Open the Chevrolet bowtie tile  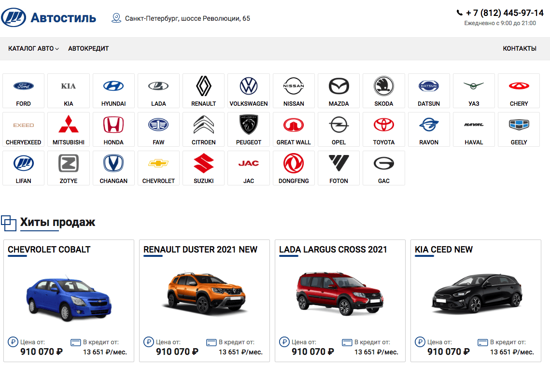pos(158,168)
